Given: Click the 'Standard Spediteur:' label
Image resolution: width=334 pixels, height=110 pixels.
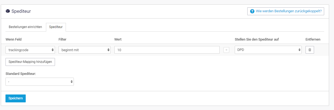Looking at the screenshot, I should [21, 74].
